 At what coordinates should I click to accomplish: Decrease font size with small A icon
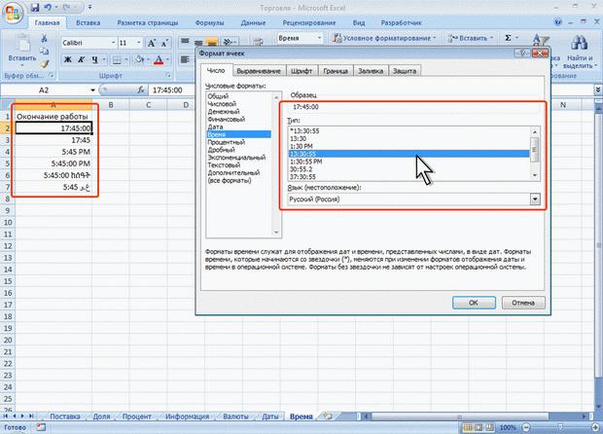tap(165, 43)
